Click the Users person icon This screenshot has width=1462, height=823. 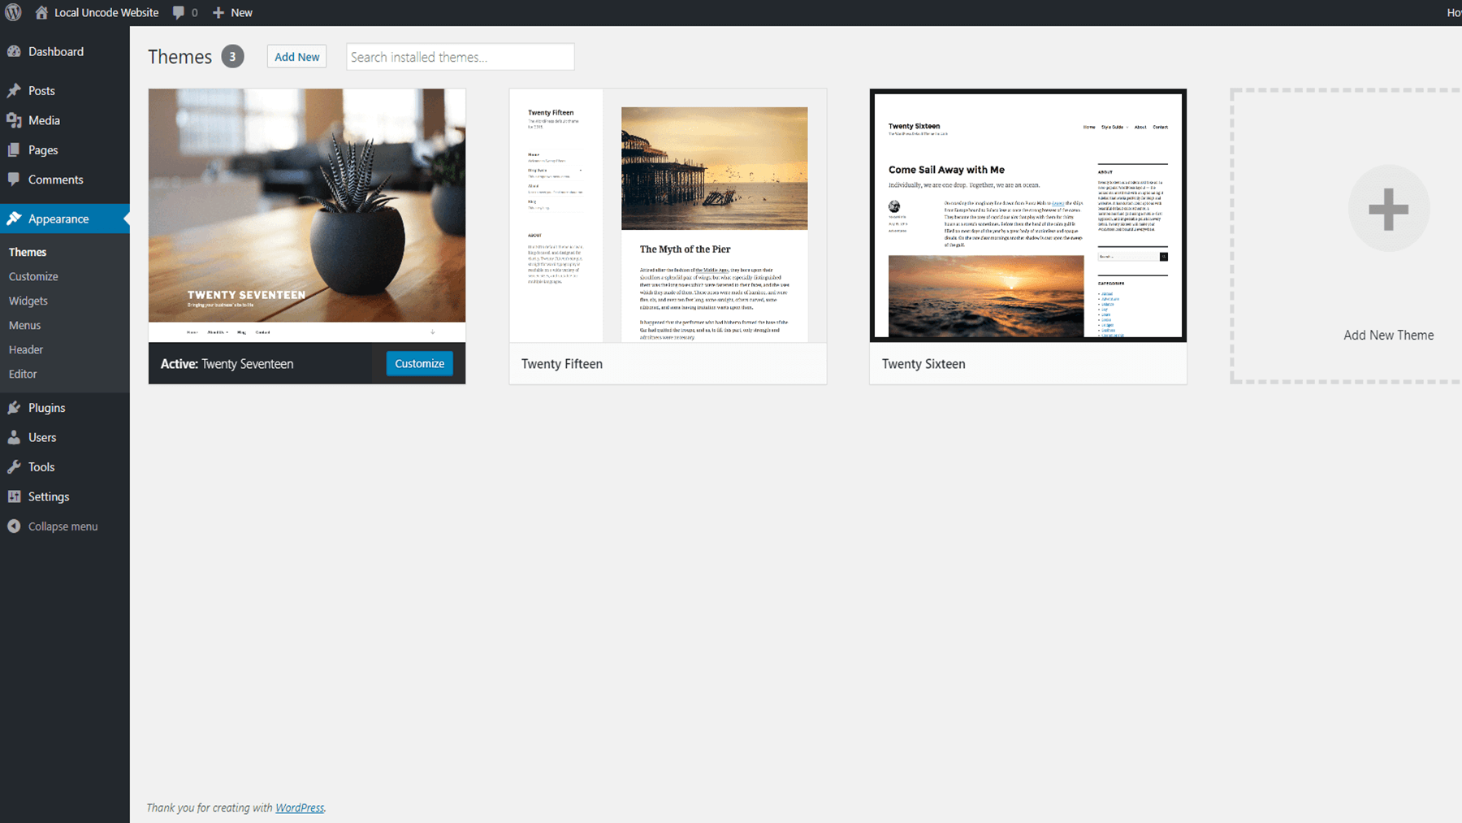pyautogui.click(x=14, y=437)
